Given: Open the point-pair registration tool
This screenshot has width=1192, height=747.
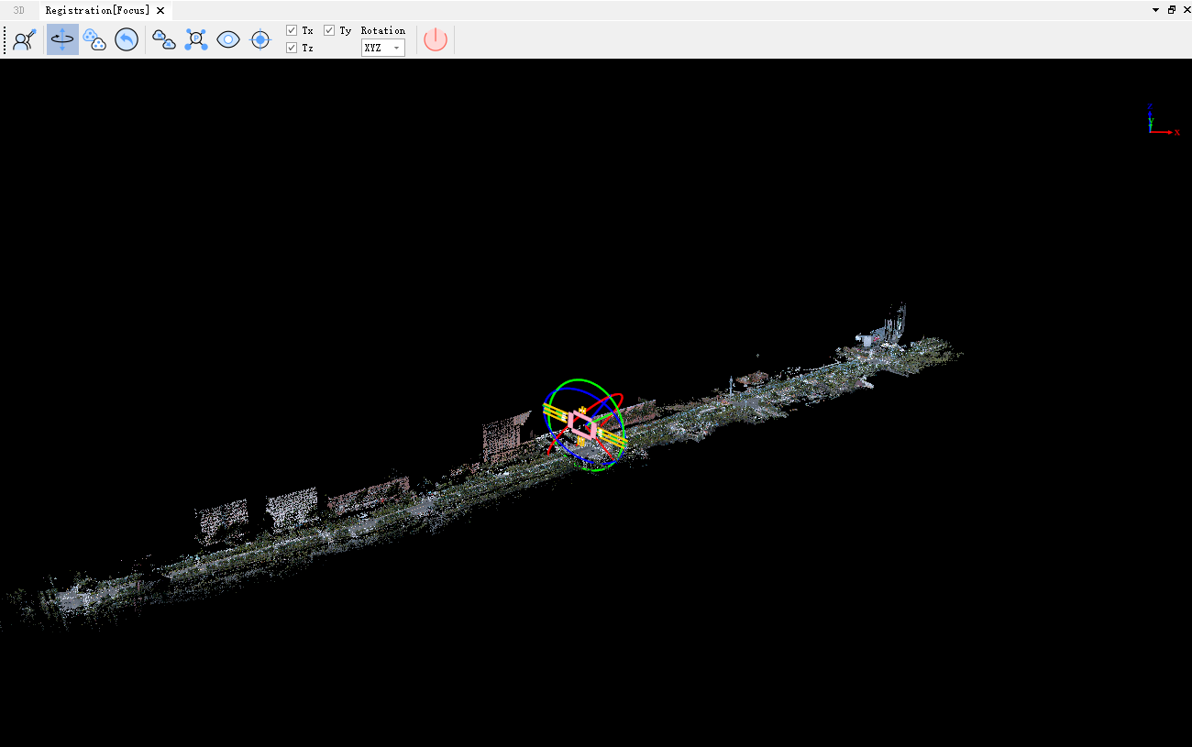Looking at the screenshot, I should tap(196, 39).
